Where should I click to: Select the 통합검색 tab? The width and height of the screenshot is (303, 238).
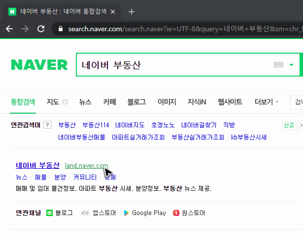click(x=23, y=102)
